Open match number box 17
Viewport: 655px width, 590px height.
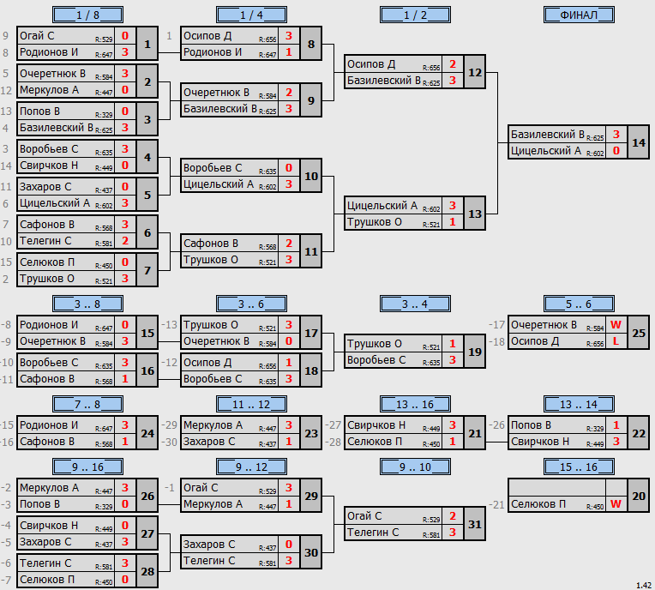tap(311, 333)
